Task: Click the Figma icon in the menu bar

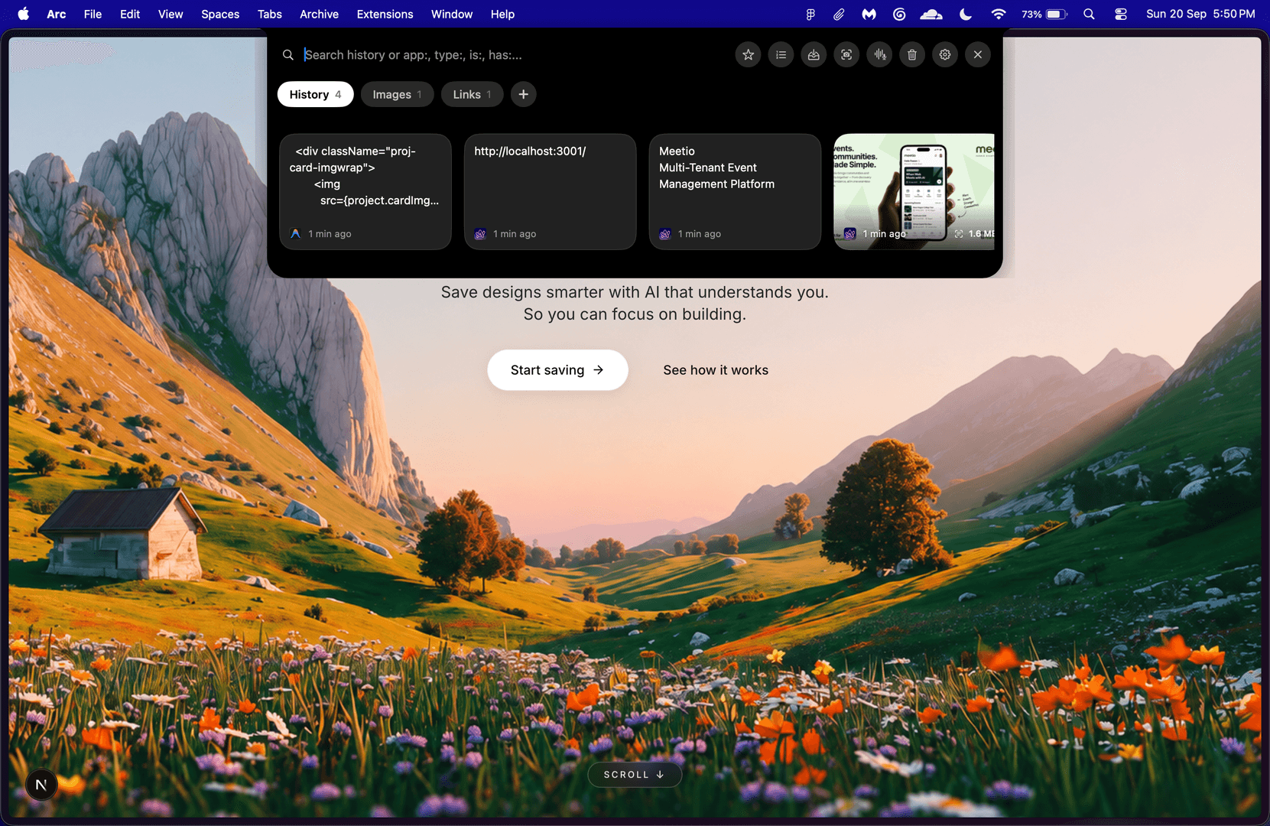Action: click(x=810, y=14)
